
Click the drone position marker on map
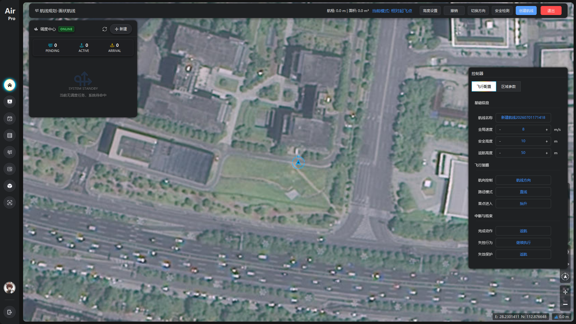click(298, 163)
